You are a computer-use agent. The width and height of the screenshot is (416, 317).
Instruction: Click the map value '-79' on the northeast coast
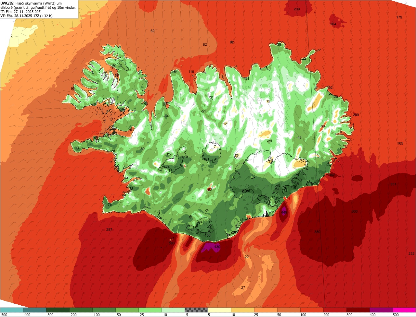[x=335, y=96]
